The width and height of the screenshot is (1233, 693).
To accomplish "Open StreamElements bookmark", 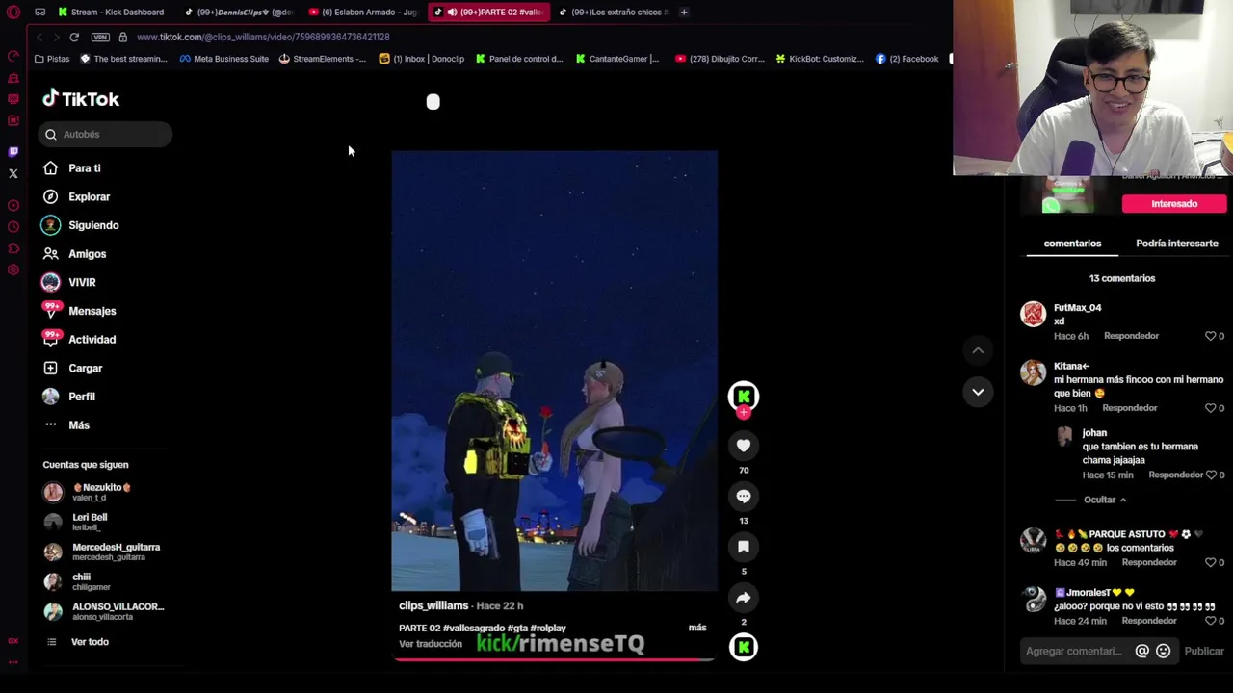I will pyautogui.click(x=323, y=59).
